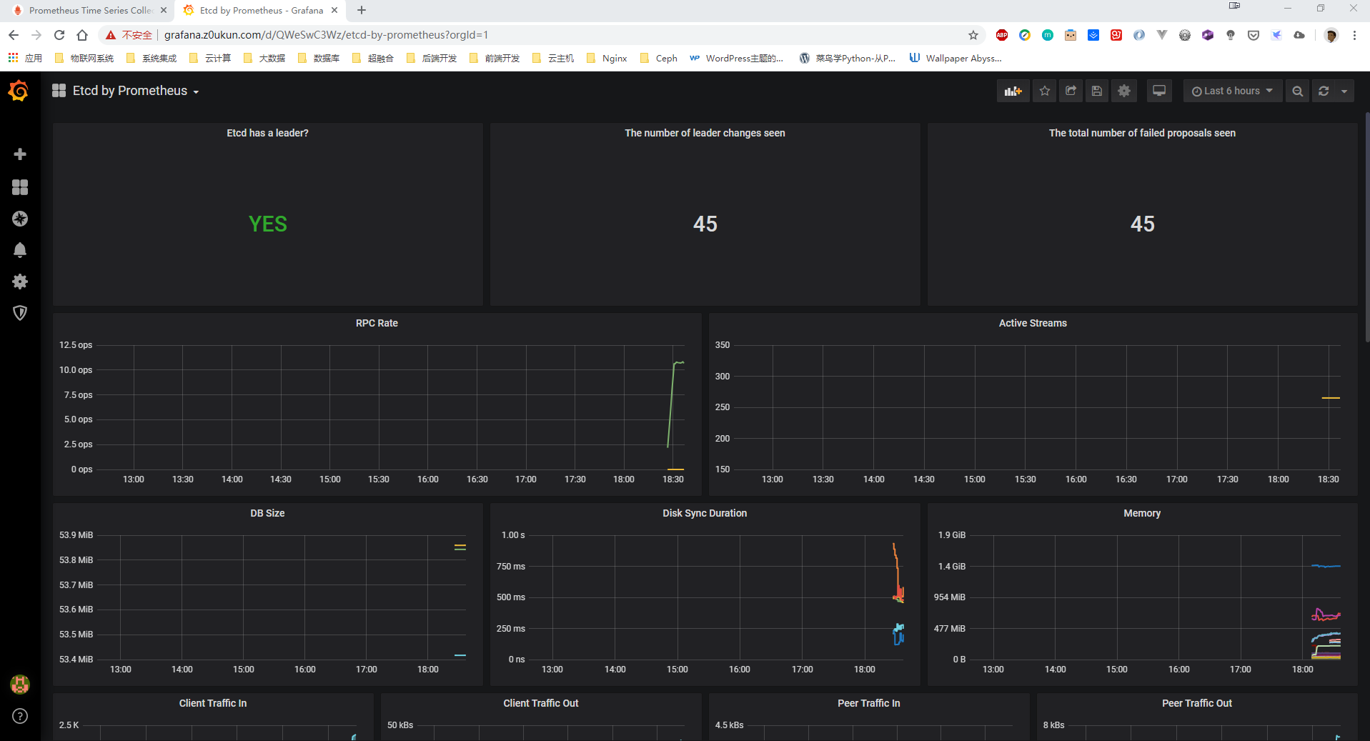Viewport: 1370px width, 741px height.
Task: Open the failed proposals seen panel menu
Action: click(x=1142, y=133)
